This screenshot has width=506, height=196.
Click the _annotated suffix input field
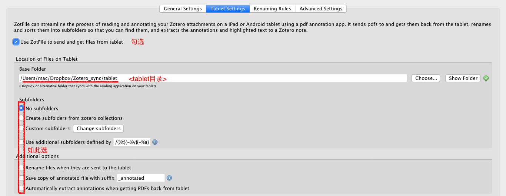[x=140, y=178]
